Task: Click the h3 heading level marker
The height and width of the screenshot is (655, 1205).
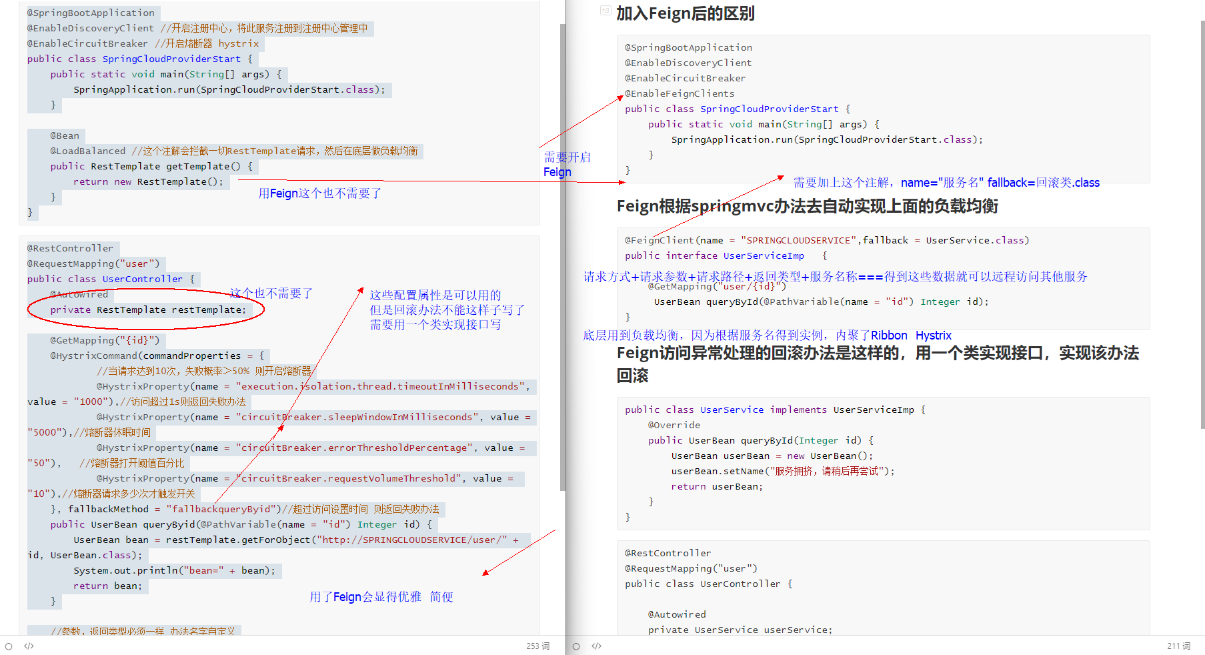Action: coord(606,10)
